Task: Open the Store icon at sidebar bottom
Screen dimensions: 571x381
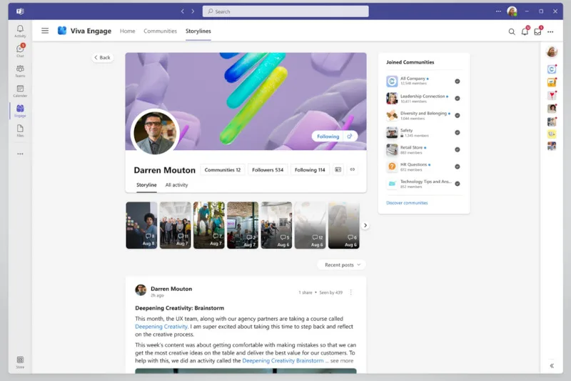Action: [20, 362]
